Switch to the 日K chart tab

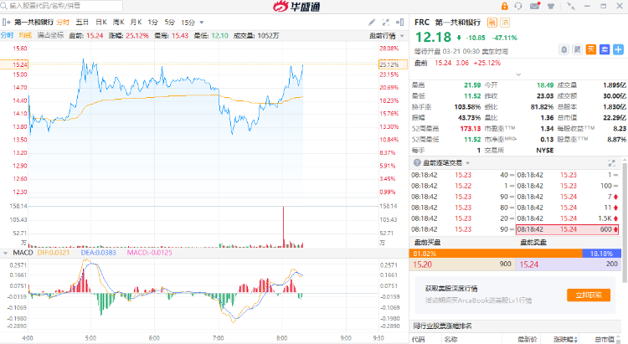tap(101, 23)
